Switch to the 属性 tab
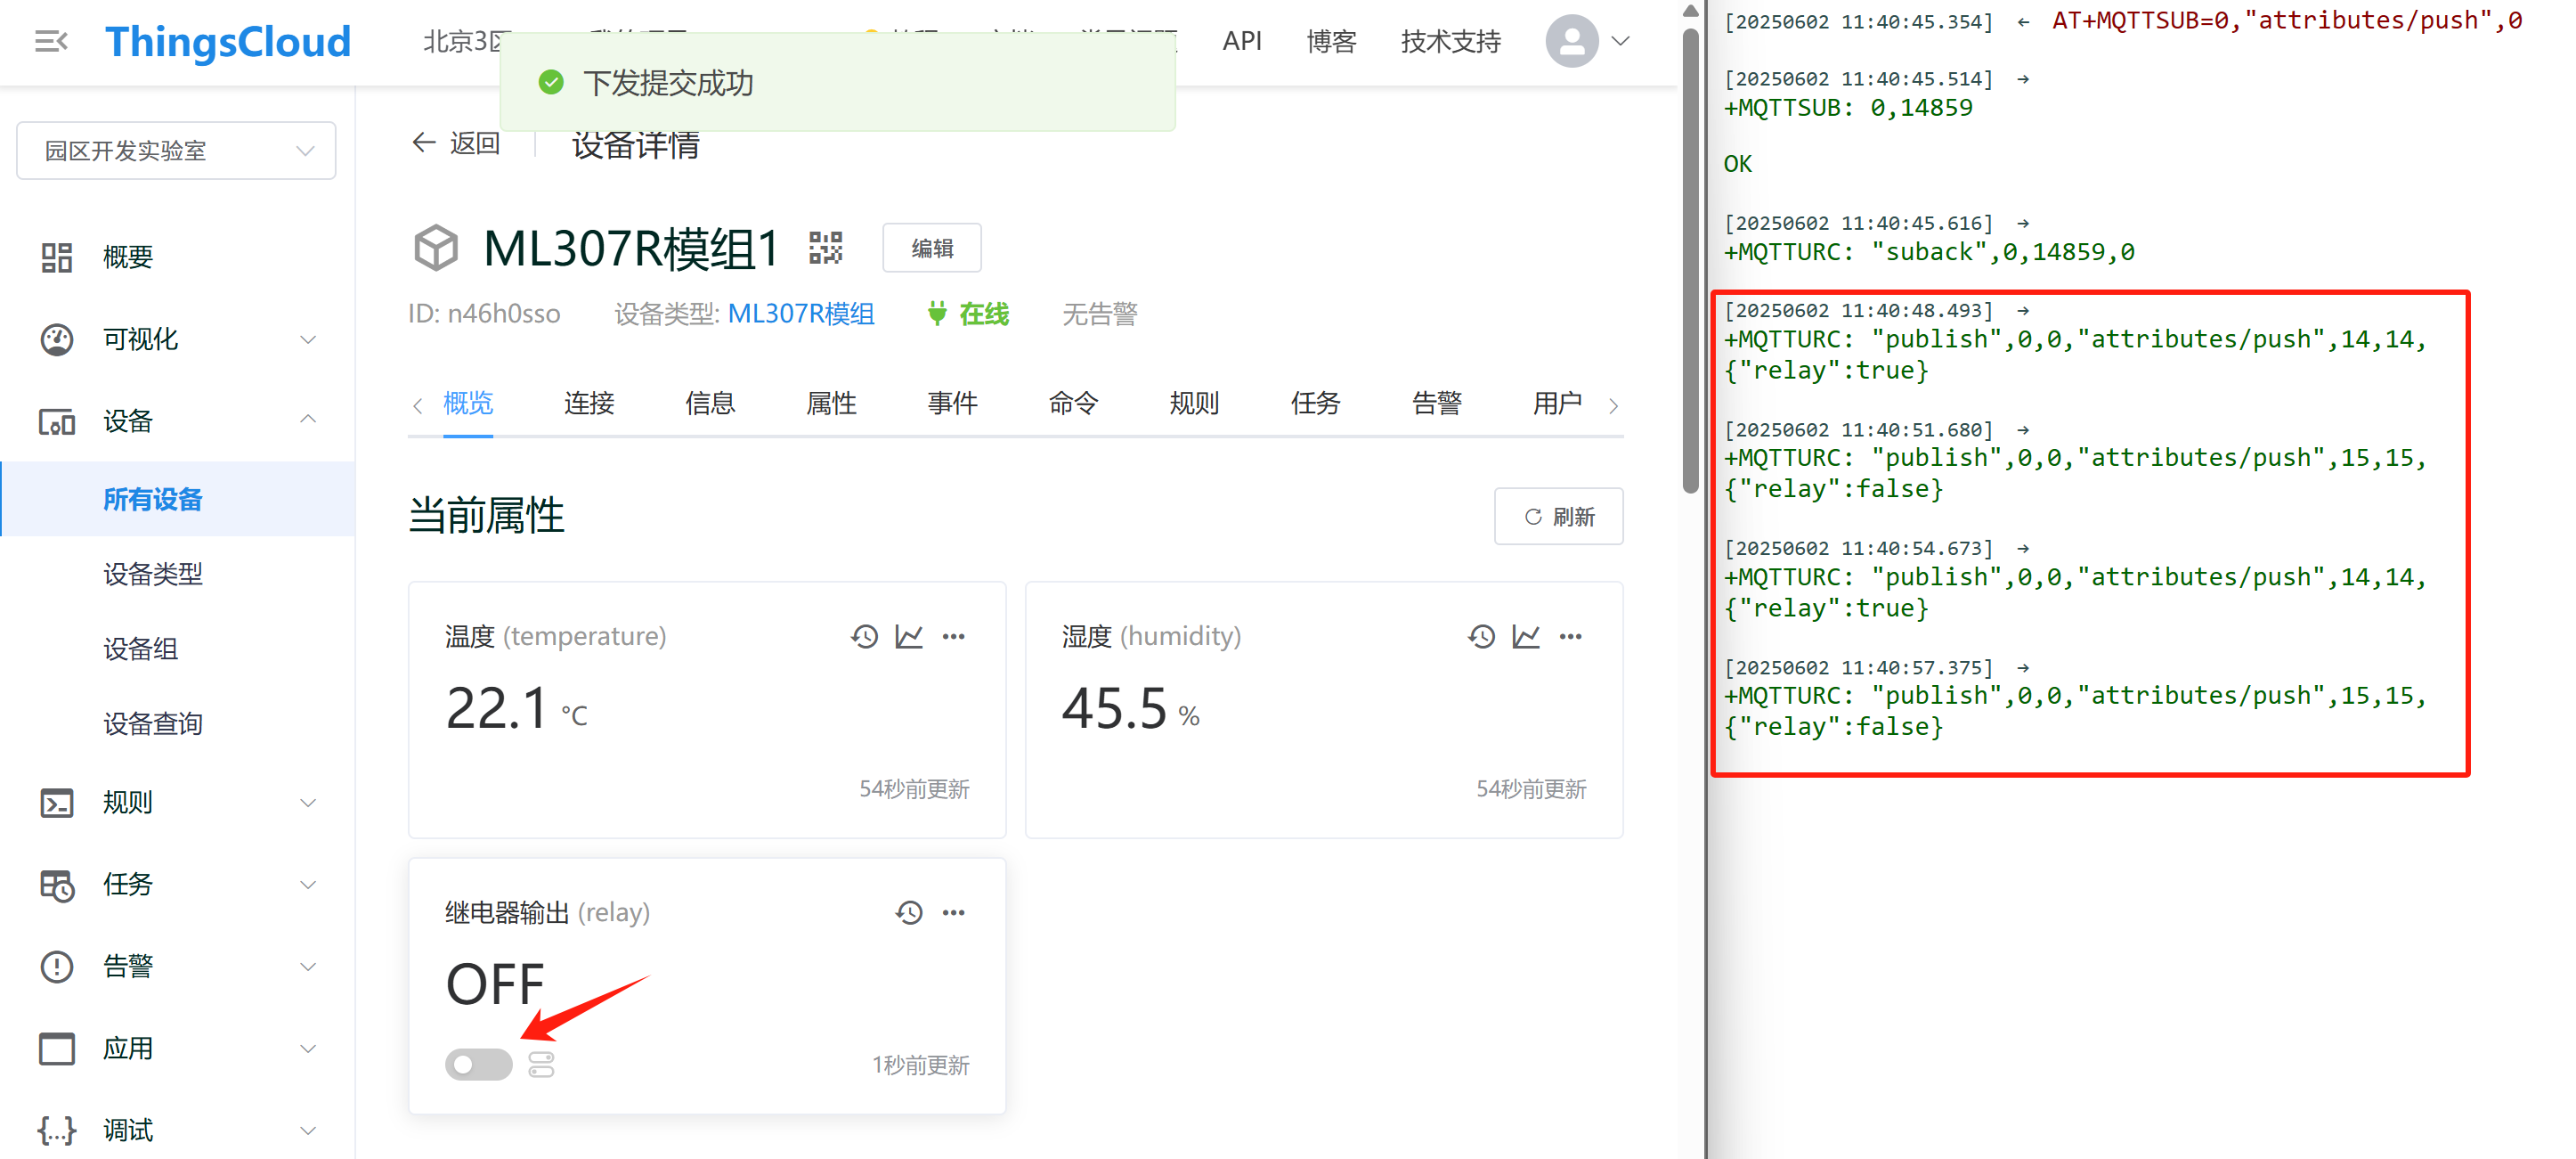 click(x=831, y=404)
